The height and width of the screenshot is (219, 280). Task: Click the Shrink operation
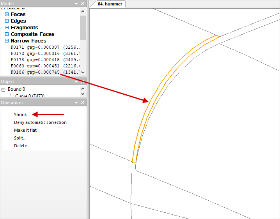click(x=21, y=115)
